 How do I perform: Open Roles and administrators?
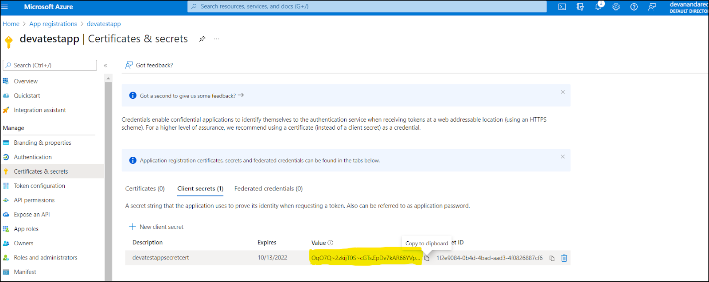point(45,258)
